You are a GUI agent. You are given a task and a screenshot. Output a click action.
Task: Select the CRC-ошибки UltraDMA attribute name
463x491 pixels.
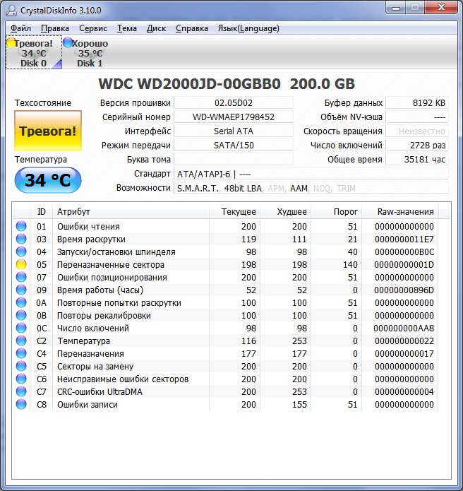pos(100,391)
